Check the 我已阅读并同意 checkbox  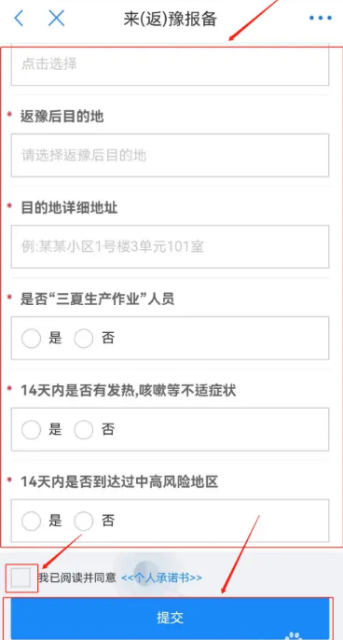(21, 578)
